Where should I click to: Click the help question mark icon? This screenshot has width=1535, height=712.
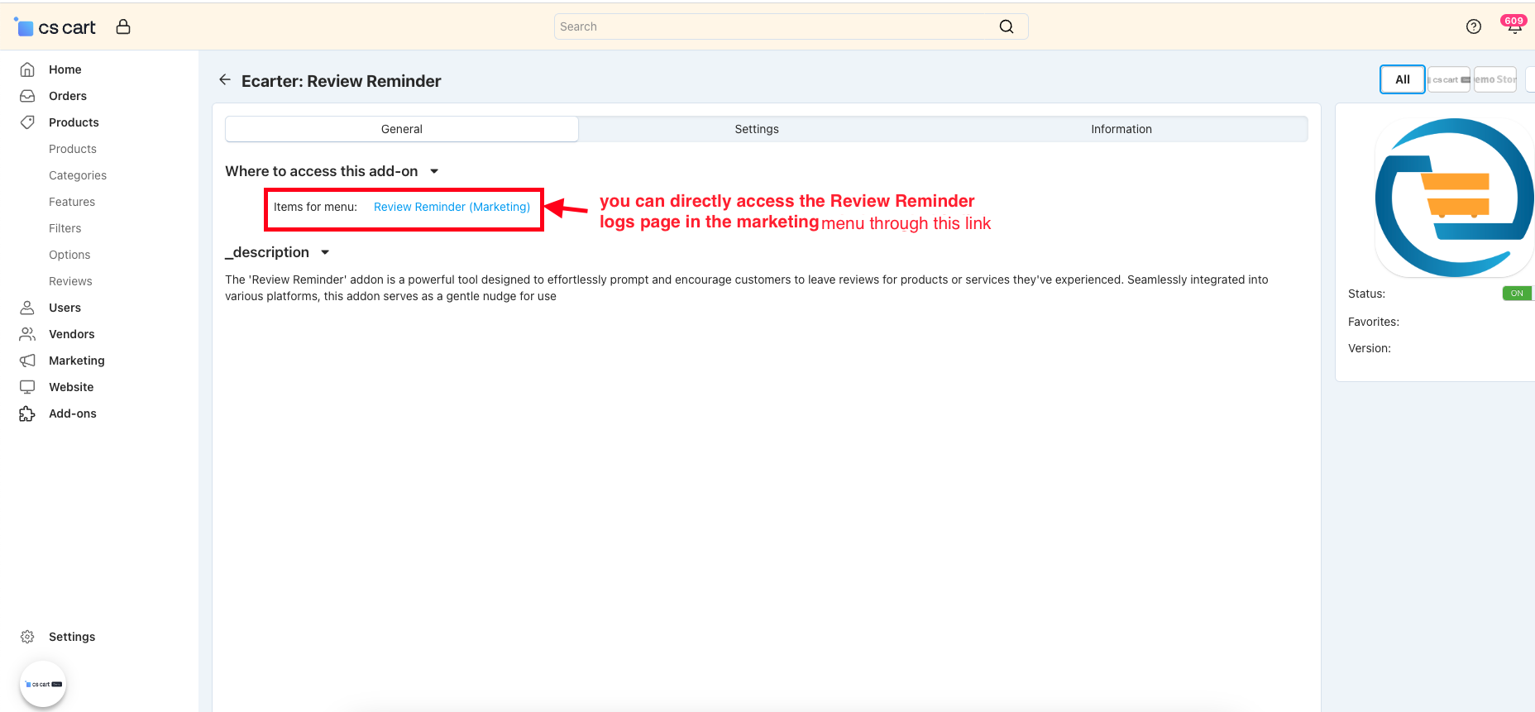1473,26
